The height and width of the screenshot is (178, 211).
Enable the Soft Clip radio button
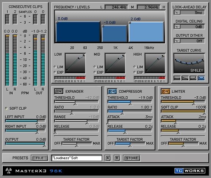(6, 108)
